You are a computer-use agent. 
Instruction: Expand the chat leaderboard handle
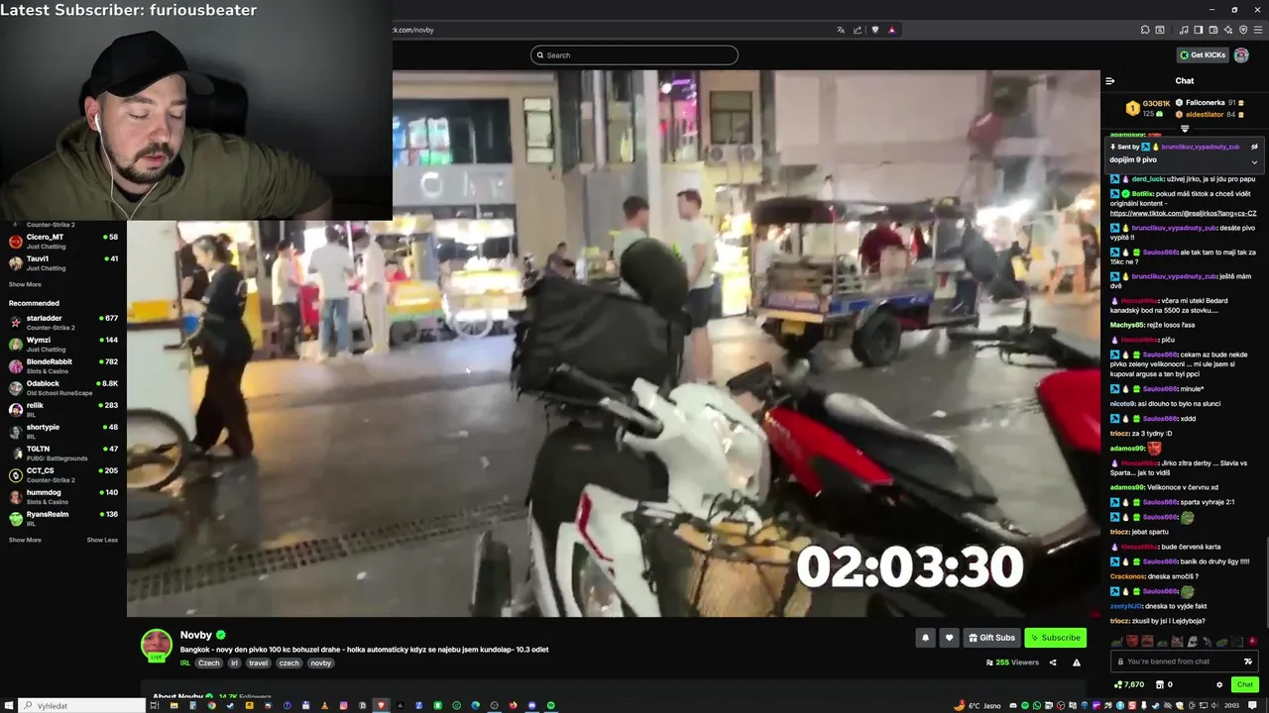[1185, 128]
